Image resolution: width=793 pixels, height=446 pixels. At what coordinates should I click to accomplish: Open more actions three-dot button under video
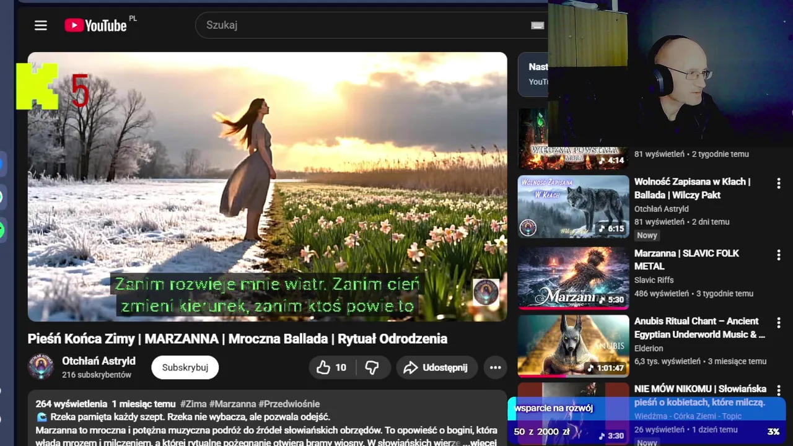tap(495, 367)
